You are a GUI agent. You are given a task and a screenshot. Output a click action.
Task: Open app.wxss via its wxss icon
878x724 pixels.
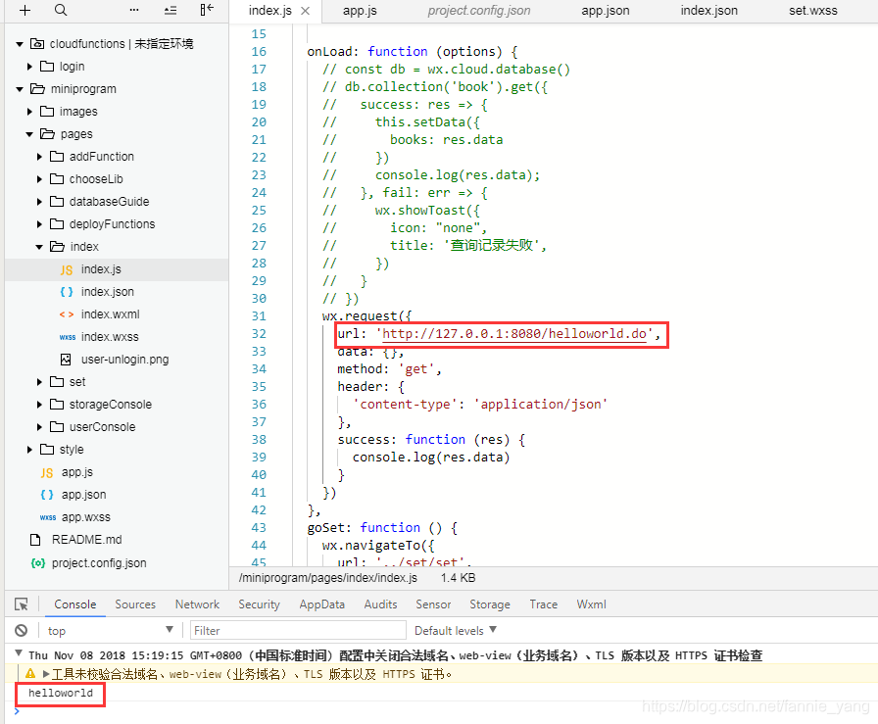point(48,517)
